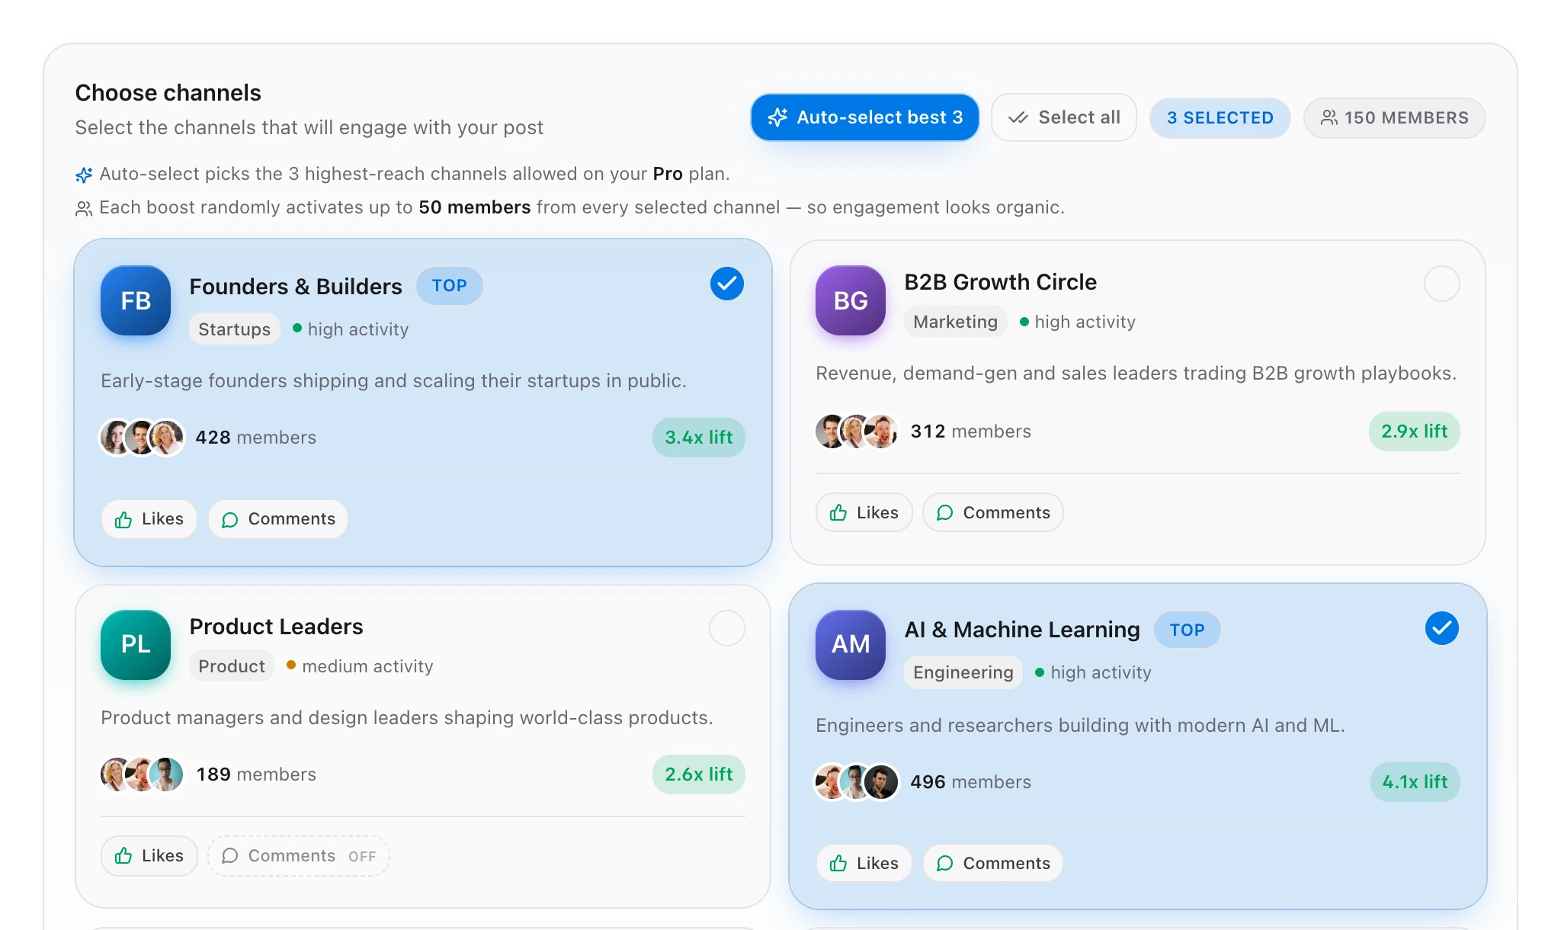Click member avatars beside 428 members
1561x930 pixels.
tap(142, 438)
